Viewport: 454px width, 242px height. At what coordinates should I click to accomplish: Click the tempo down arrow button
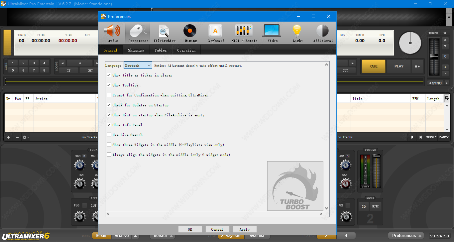pyautogui.click(x=446, y=46)
